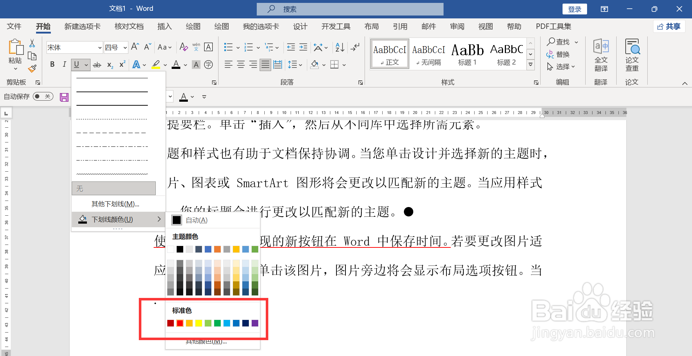This screenshot has height=356, width=692.
Task: Click the Sort A-Z icon
Action: click(x=340, y=47)
